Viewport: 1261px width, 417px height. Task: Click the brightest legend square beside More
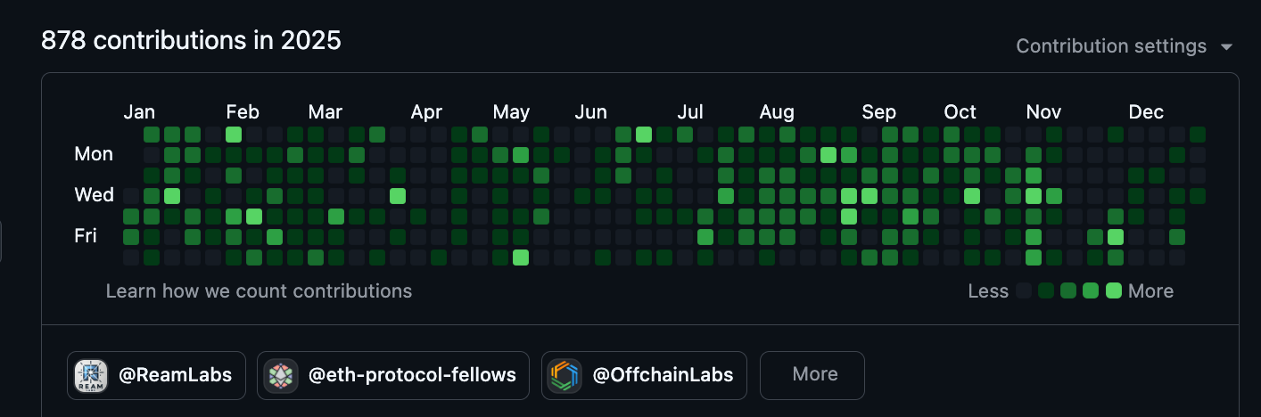pos(1114,290)
